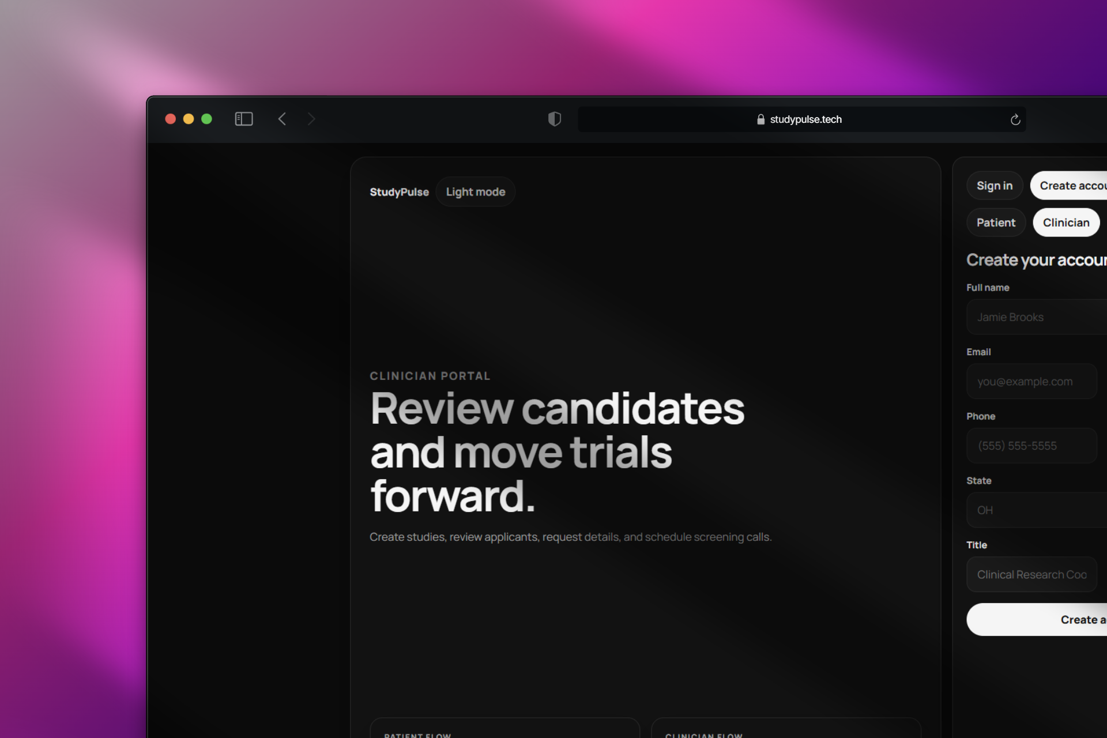Click the yellow minimize window dot
The height and width of the screenshot is (738, 1107).
coord(189,119)
